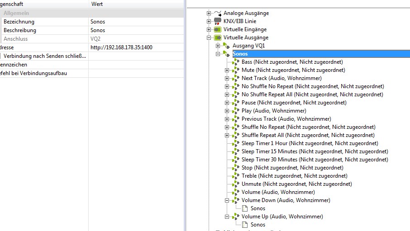Click the Bass command icon
Viewport: 410px width, 231px height.
point(235,62)
